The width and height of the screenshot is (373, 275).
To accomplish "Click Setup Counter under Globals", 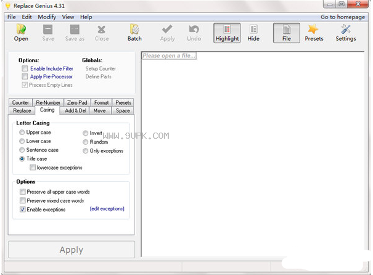I will [x=100, y=68].
